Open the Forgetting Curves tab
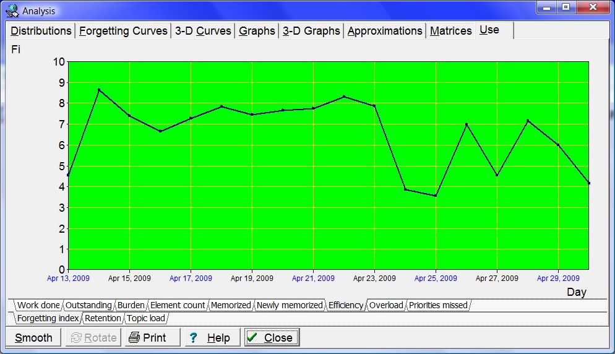615x354 pixels. coord(123,31)
